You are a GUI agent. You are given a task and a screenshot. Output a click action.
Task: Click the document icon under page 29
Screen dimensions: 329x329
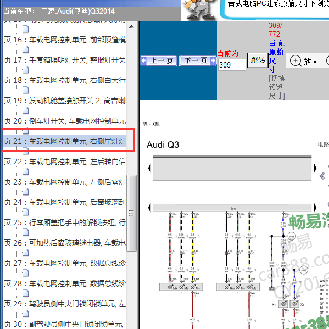pyautogui.click(x=26, y=314)
